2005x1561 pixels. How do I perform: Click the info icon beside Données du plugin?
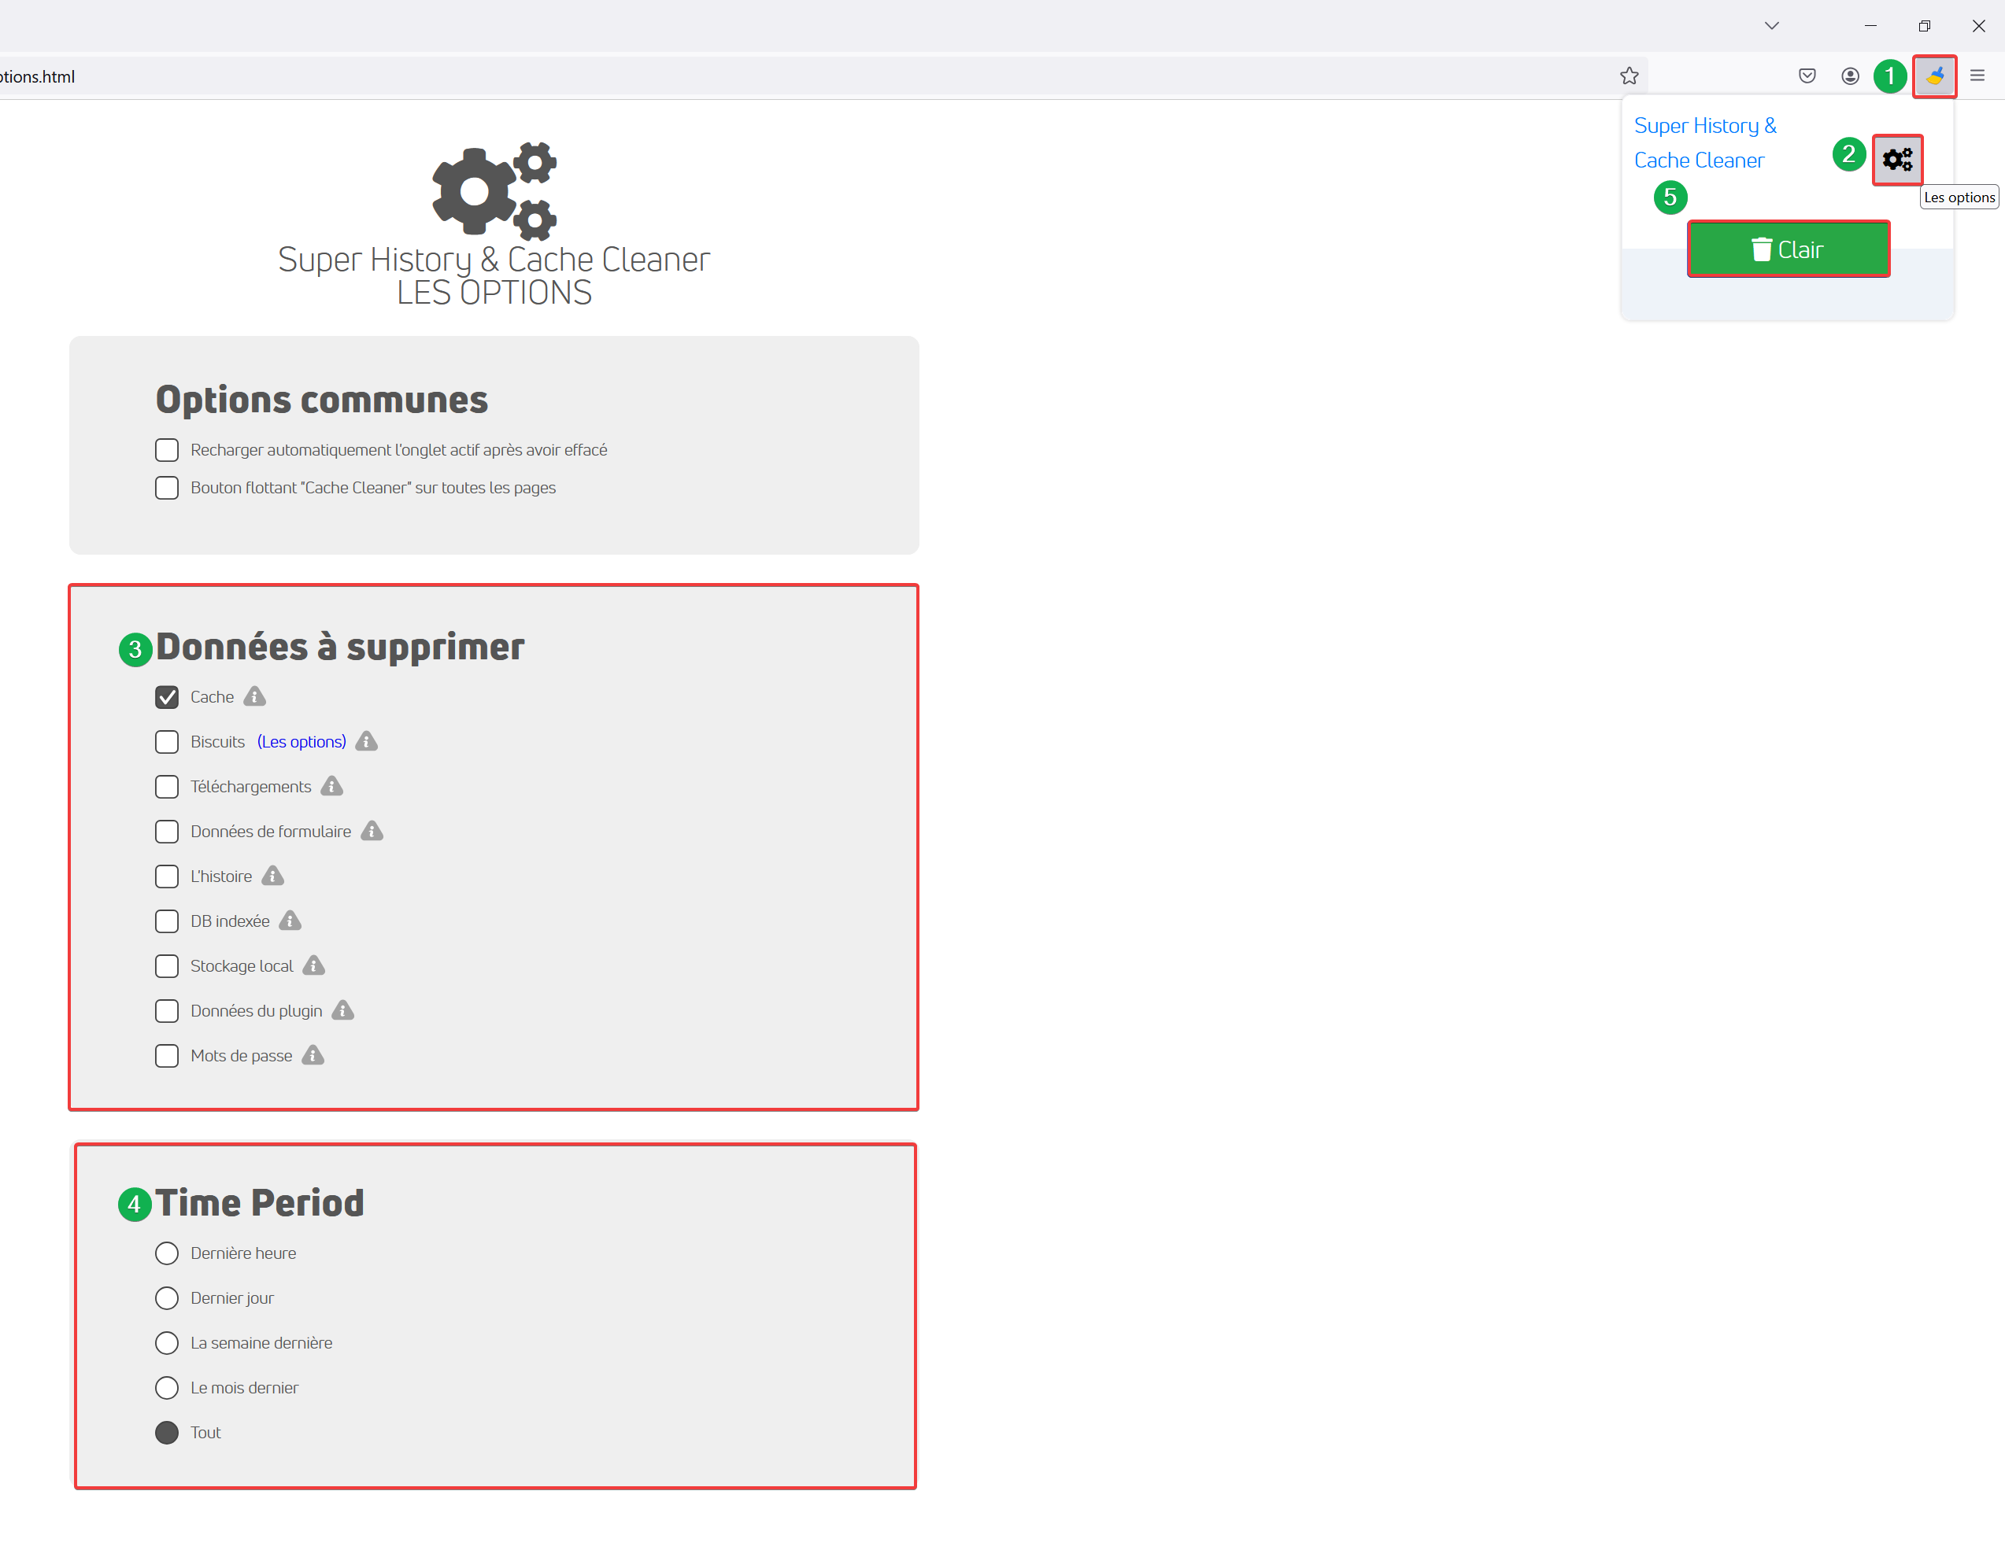pos(342,1010)
